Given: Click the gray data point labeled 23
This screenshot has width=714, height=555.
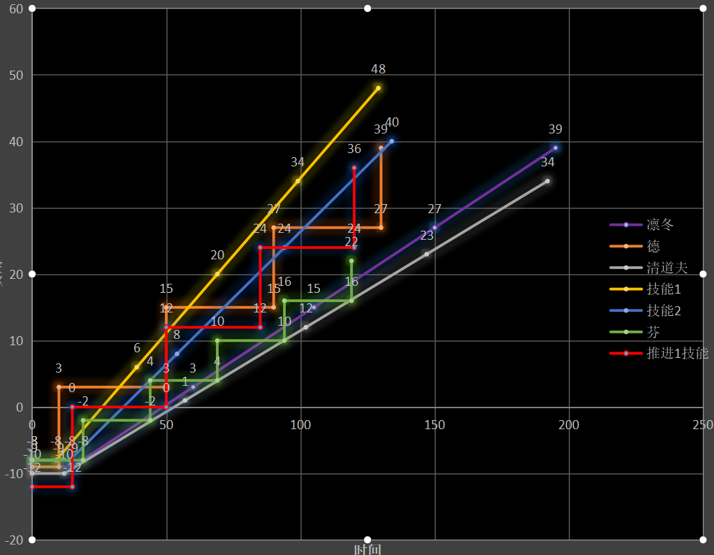Looking at the screenshot, I should click(427, 254).
